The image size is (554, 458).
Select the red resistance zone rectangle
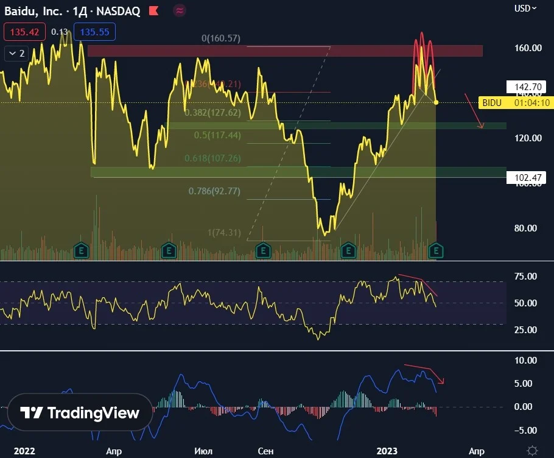[285, 51]
